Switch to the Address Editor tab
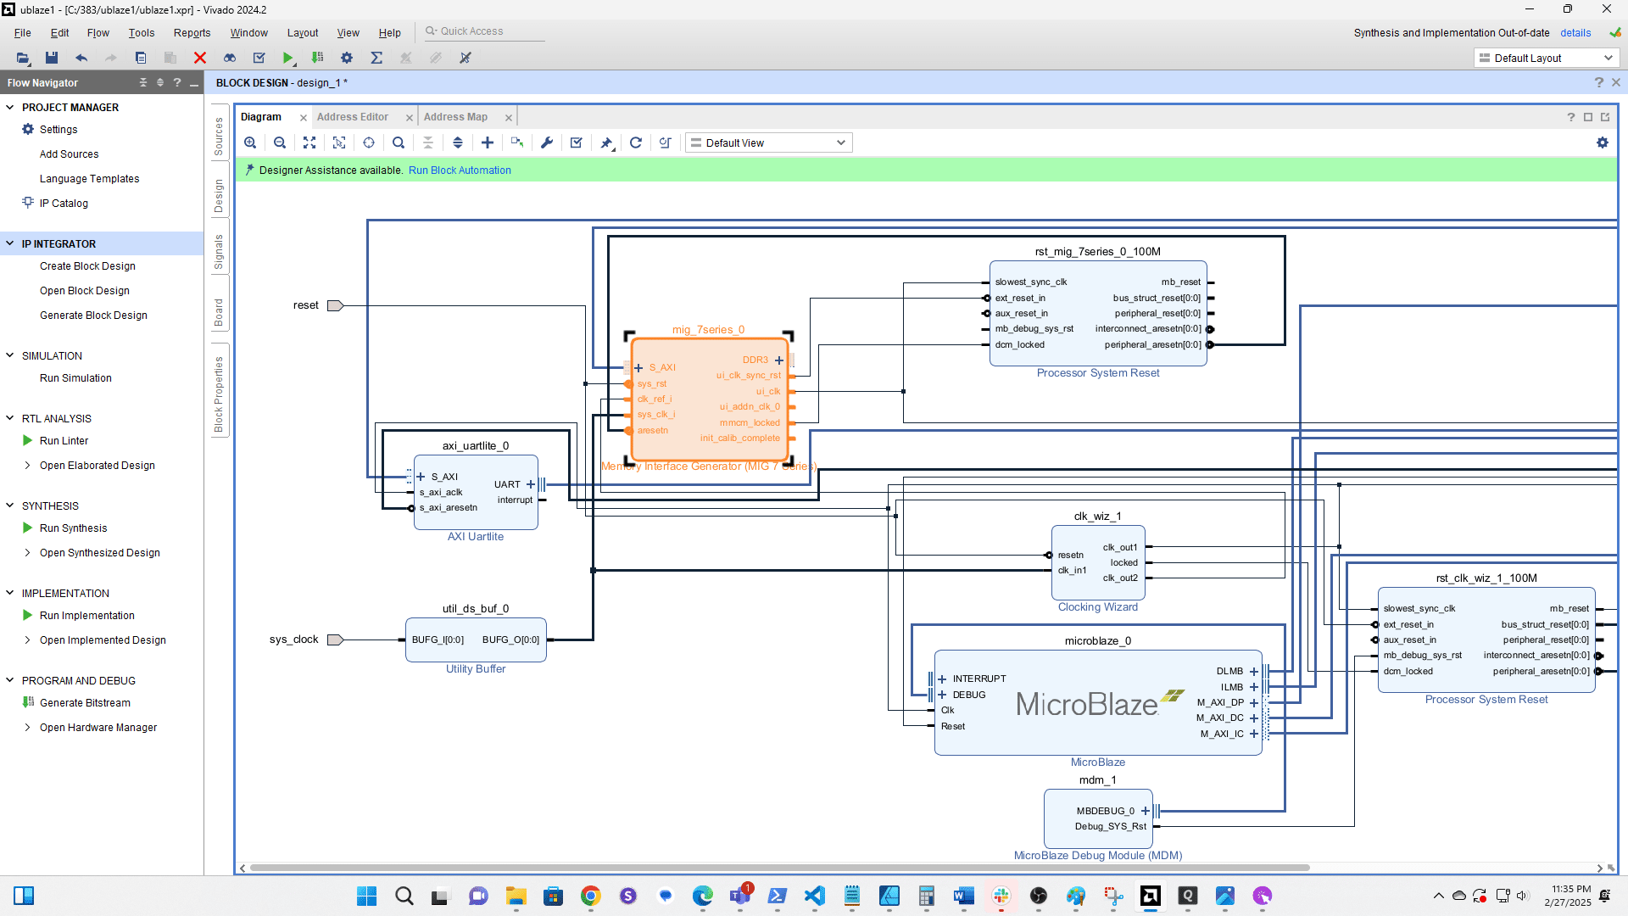This screenshot has width=1628, height=916. (x=353, y=117)
